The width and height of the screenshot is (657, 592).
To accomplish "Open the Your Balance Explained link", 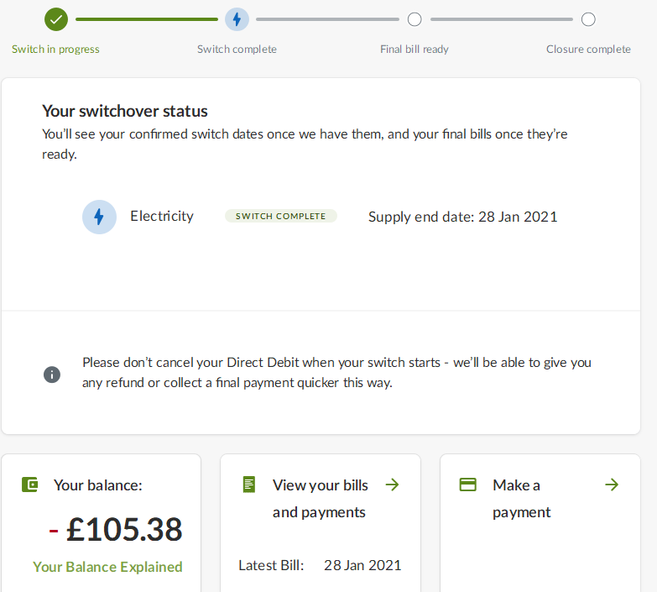I will point(107,567).
